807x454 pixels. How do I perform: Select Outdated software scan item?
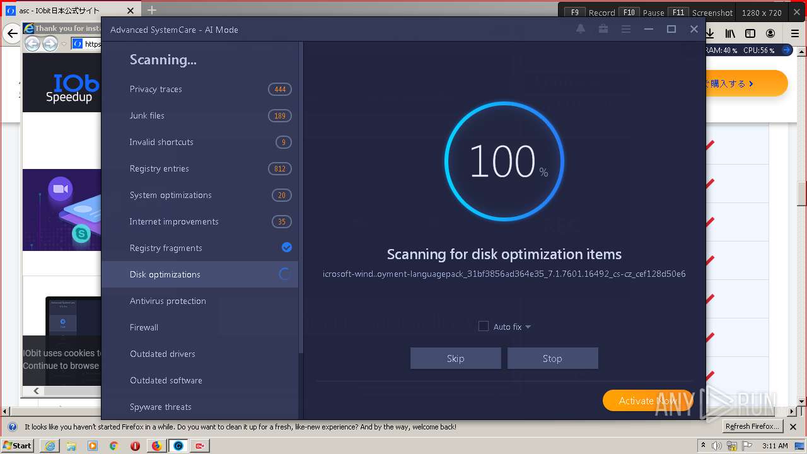click(200, 380)
